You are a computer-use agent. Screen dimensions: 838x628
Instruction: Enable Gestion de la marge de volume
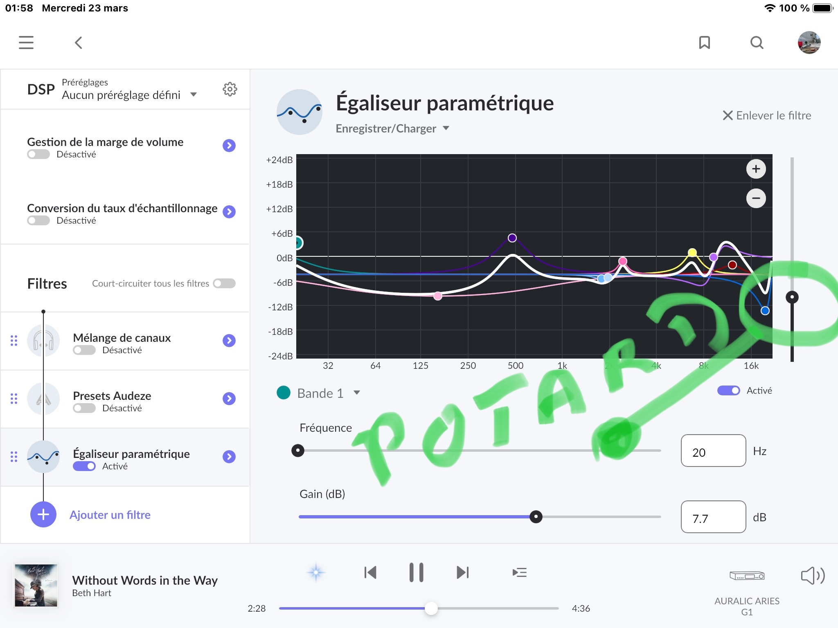tap(38, 155)
